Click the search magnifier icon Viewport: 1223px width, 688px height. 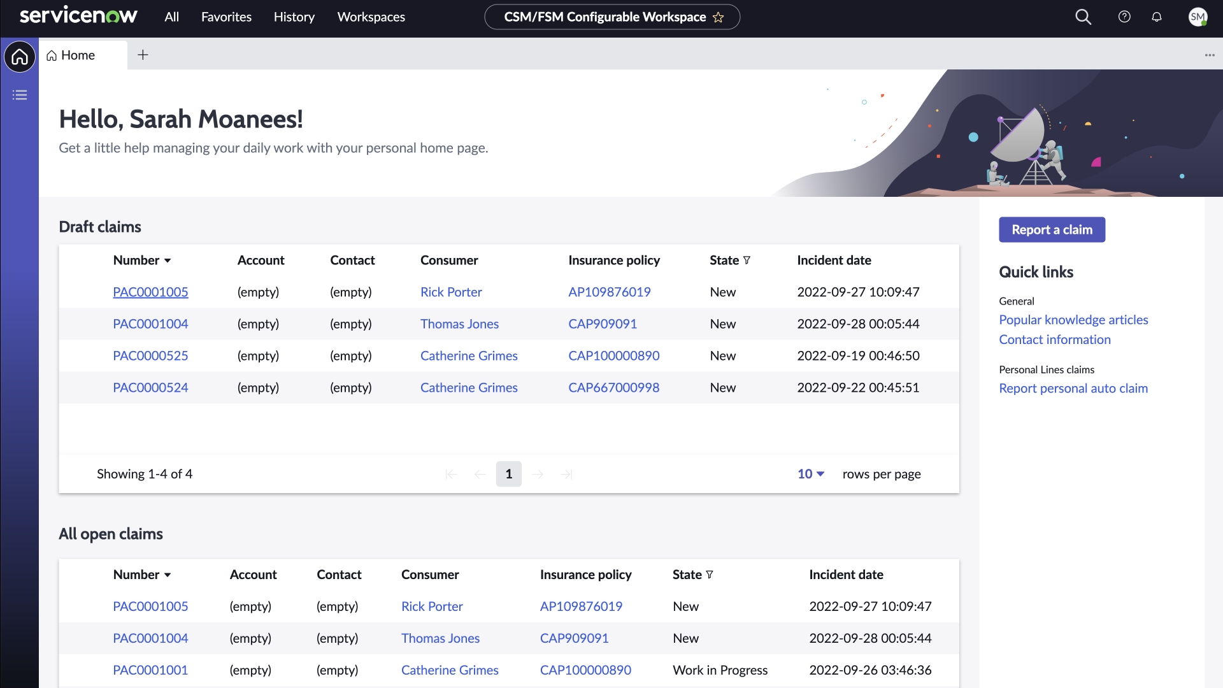(x=1083, y=17)
